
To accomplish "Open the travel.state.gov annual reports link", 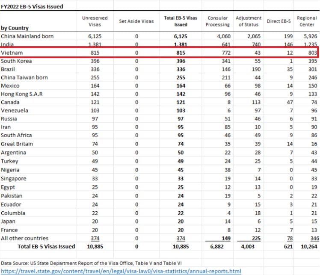I will point(121,271).
